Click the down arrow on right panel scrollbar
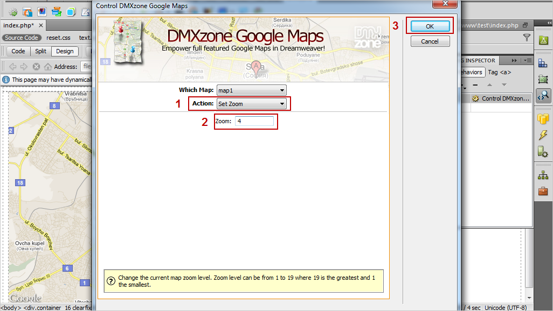 pyautogui.click(x=529, y=298)
